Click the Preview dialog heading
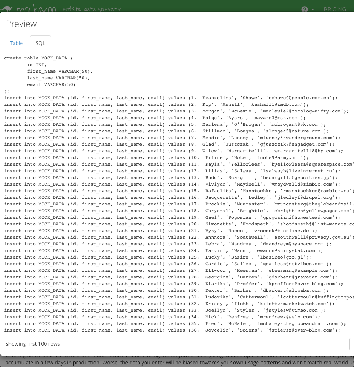 (21, 24)
